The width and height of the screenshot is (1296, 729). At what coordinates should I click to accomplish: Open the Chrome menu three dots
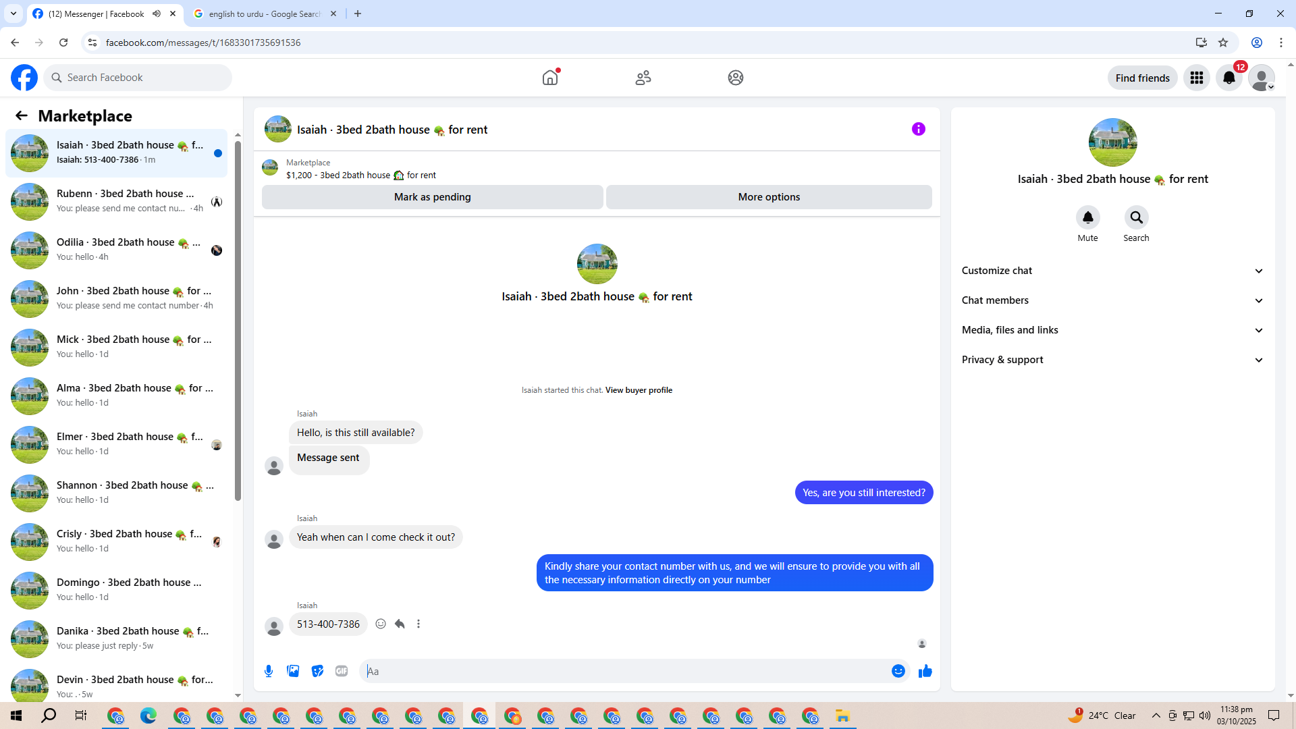[x=1281, y=43]
